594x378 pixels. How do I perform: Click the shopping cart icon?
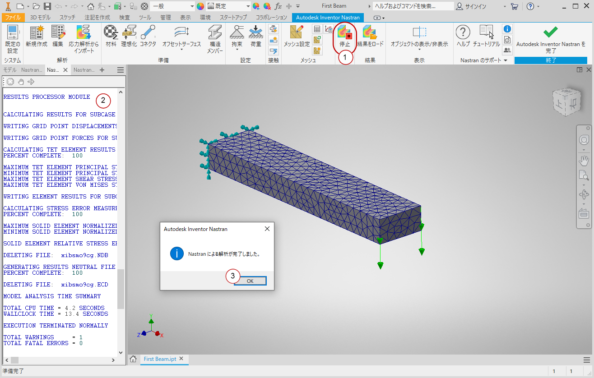pos(514,6)
